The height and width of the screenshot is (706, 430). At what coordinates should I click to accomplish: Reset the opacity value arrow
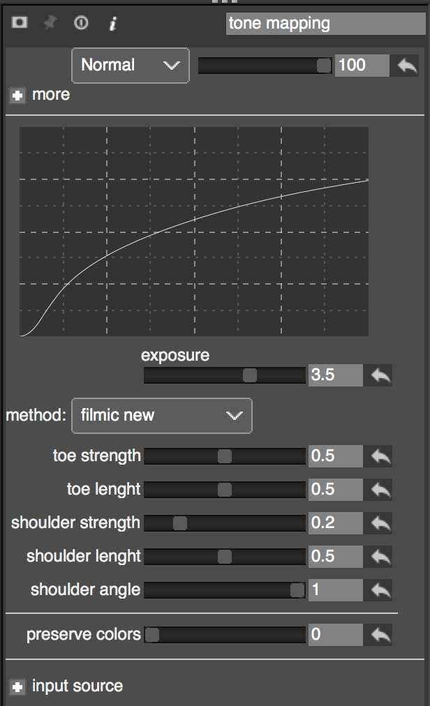pos(406,66)
